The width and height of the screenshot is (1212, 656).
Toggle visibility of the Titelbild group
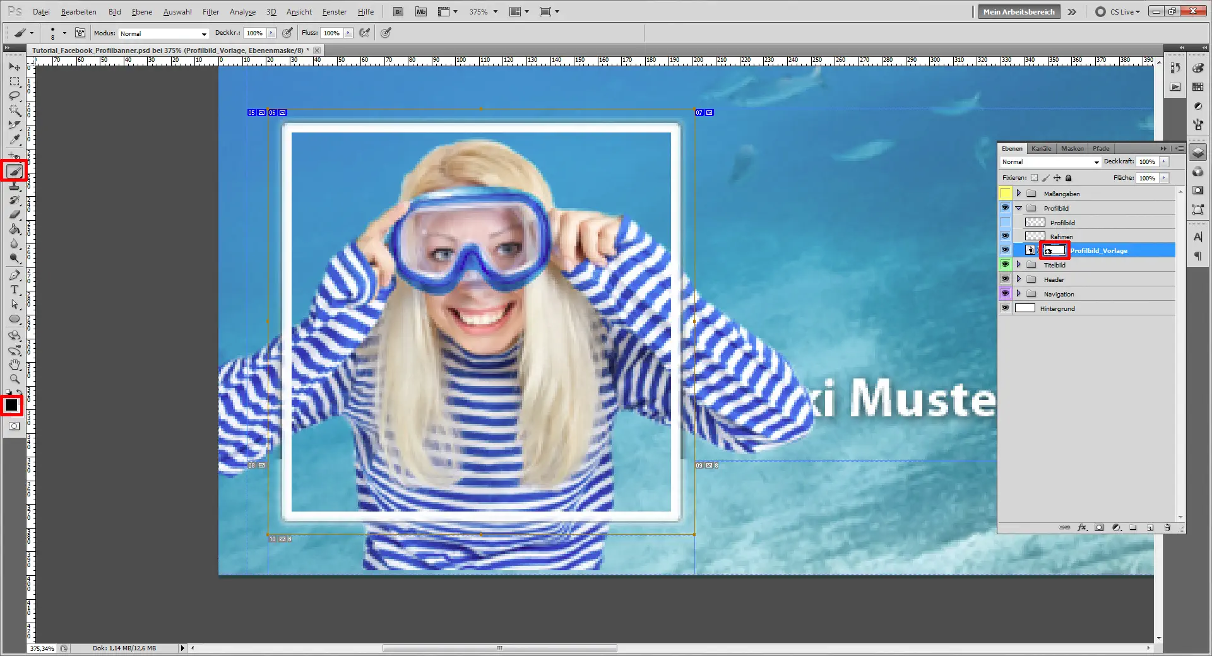1005,264
